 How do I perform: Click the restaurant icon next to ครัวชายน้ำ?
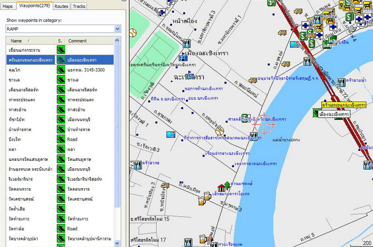[x=341, y=82]
